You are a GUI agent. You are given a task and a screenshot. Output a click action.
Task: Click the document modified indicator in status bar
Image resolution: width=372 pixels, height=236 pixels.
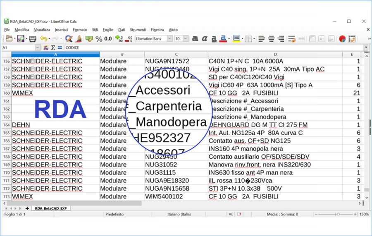(x=239, y=214)
